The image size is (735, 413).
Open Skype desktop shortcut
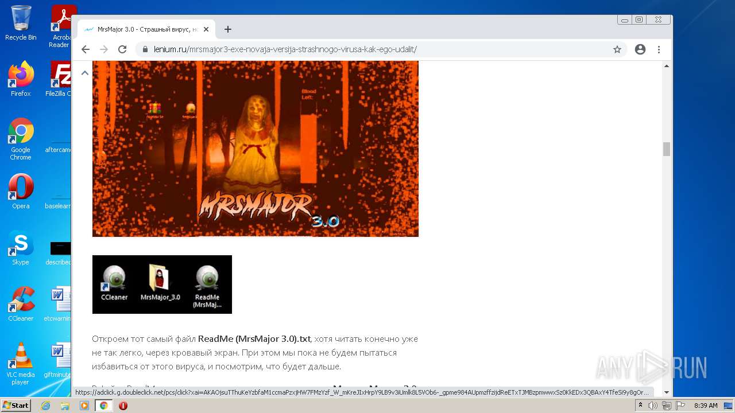tap(21, 248)
